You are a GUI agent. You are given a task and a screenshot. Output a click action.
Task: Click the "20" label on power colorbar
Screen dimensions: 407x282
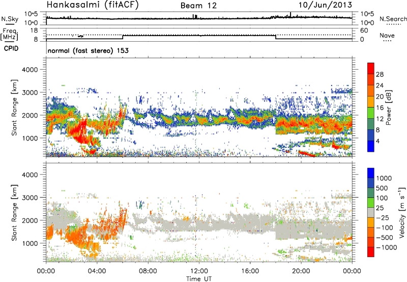(380, 97)
